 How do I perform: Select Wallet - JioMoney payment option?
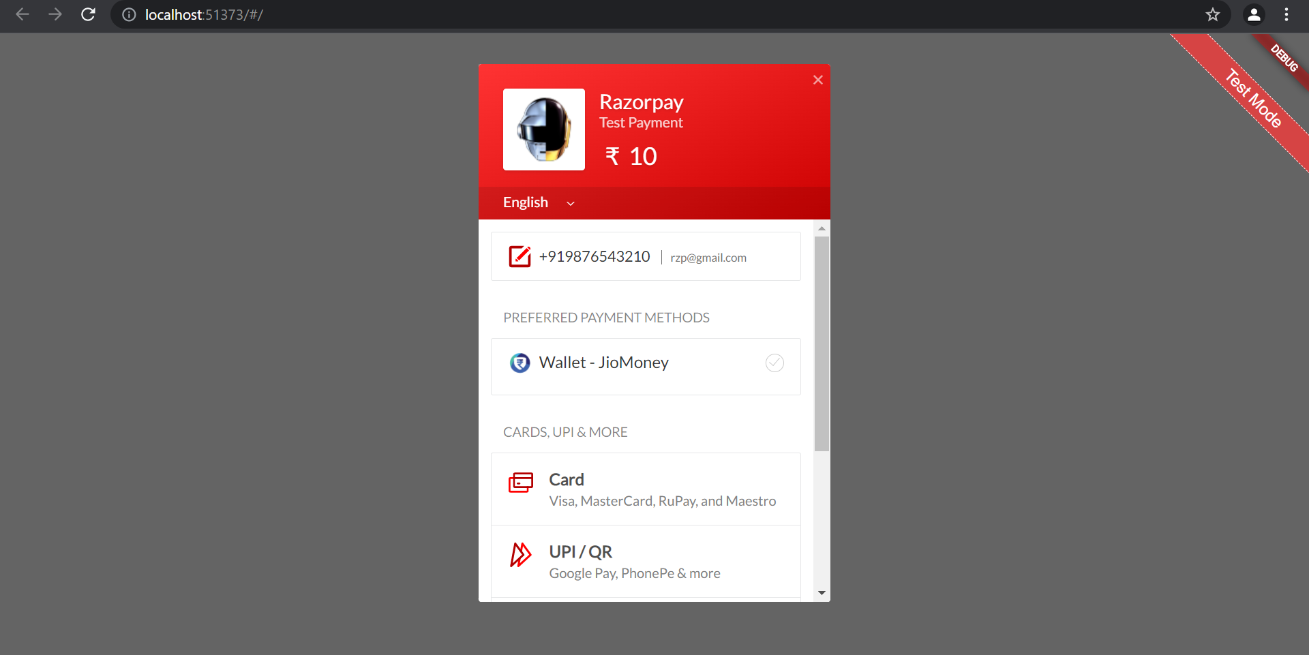[646, 367]
